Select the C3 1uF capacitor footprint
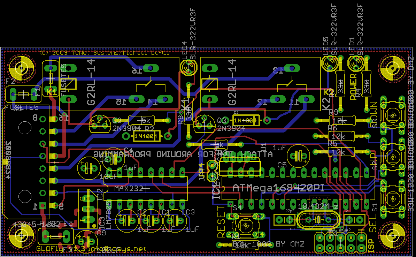The height and width of the screenshot is (257, 416). [175, 221]
